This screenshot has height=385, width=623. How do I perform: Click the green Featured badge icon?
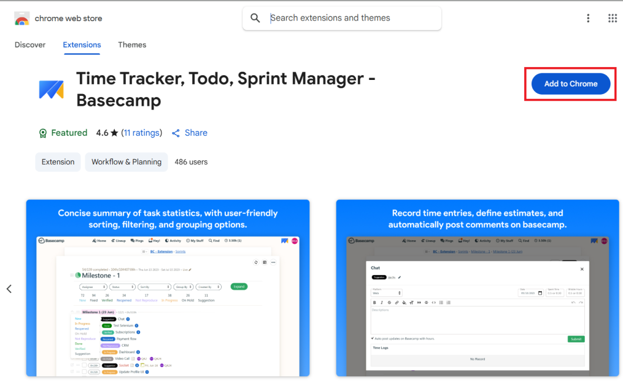click(43, 133)
